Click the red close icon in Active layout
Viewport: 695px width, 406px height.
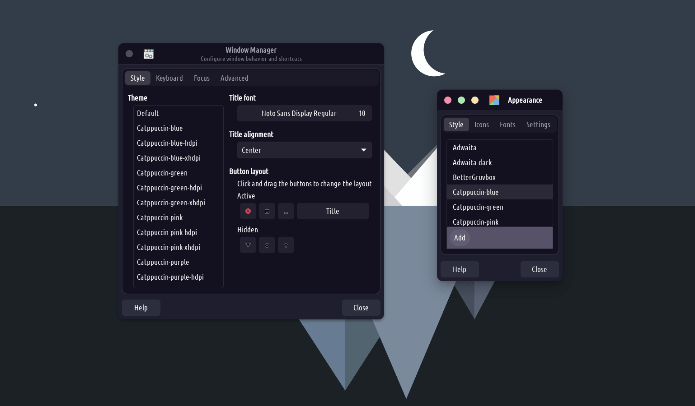pos(248,211)
